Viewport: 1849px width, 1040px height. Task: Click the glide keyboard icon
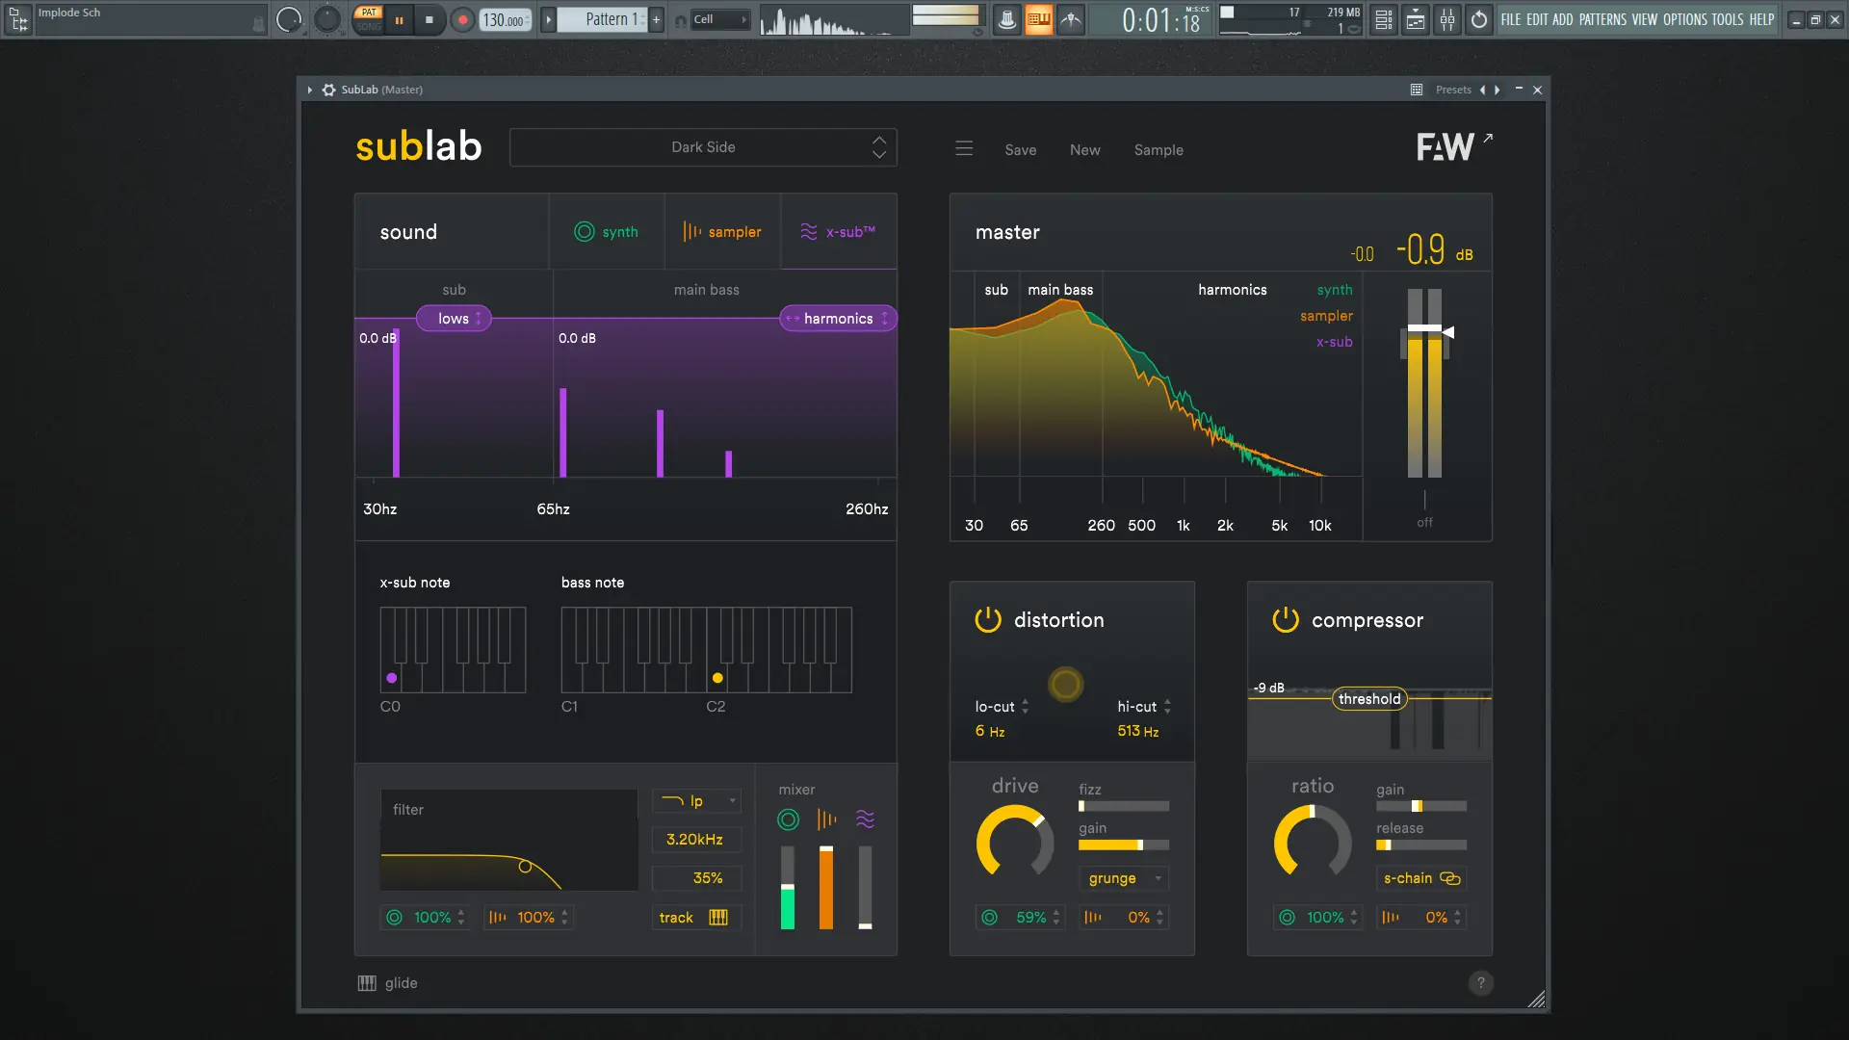pyautogui.click(x=367, y=983)
